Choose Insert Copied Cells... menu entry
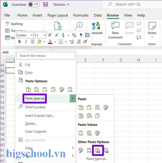This screenshot has height=163, width=162. point(40,115)
